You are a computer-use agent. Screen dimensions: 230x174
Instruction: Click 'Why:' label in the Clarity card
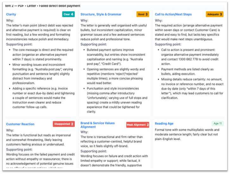pyautogui.click(x=10, y=21)
